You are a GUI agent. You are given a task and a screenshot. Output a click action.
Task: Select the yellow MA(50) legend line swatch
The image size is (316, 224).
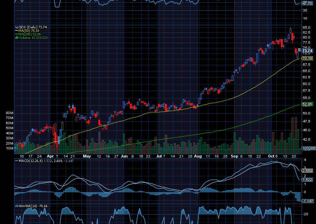[16, 30]
